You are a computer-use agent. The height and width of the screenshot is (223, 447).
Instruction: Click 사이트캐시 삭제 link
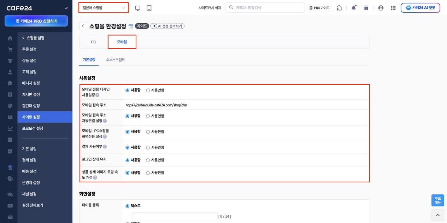(210, 8)
